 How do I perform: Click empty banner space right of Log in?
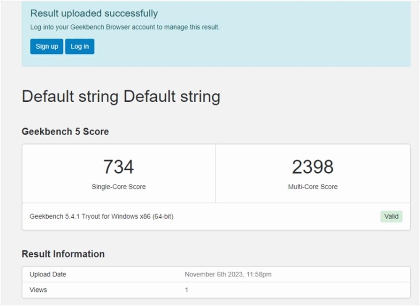(252, 47)
